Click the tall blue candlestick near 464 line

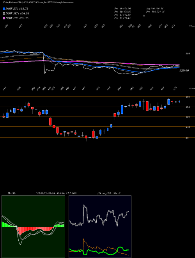pos(122,109)
